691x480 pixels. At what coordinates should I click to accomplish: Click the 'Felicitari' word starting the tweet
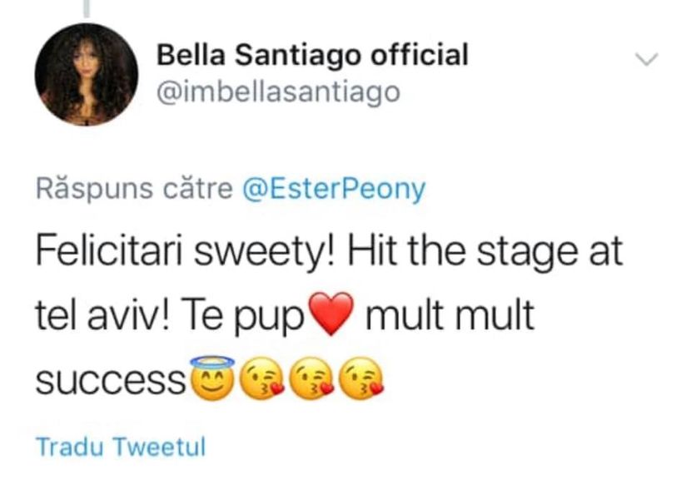pyautogui.click(x=108, y=252)
